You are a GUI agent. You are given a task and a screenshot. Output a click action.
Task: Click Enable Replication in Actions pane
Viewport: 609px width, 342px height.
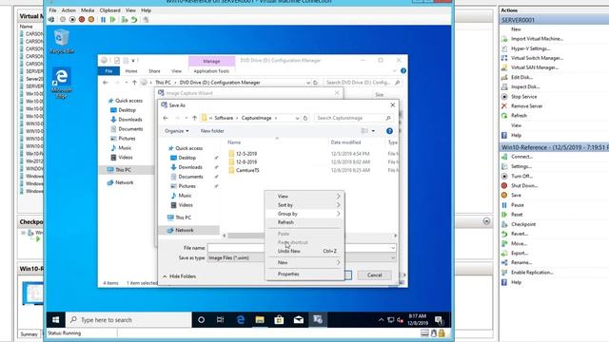point(531,273)
